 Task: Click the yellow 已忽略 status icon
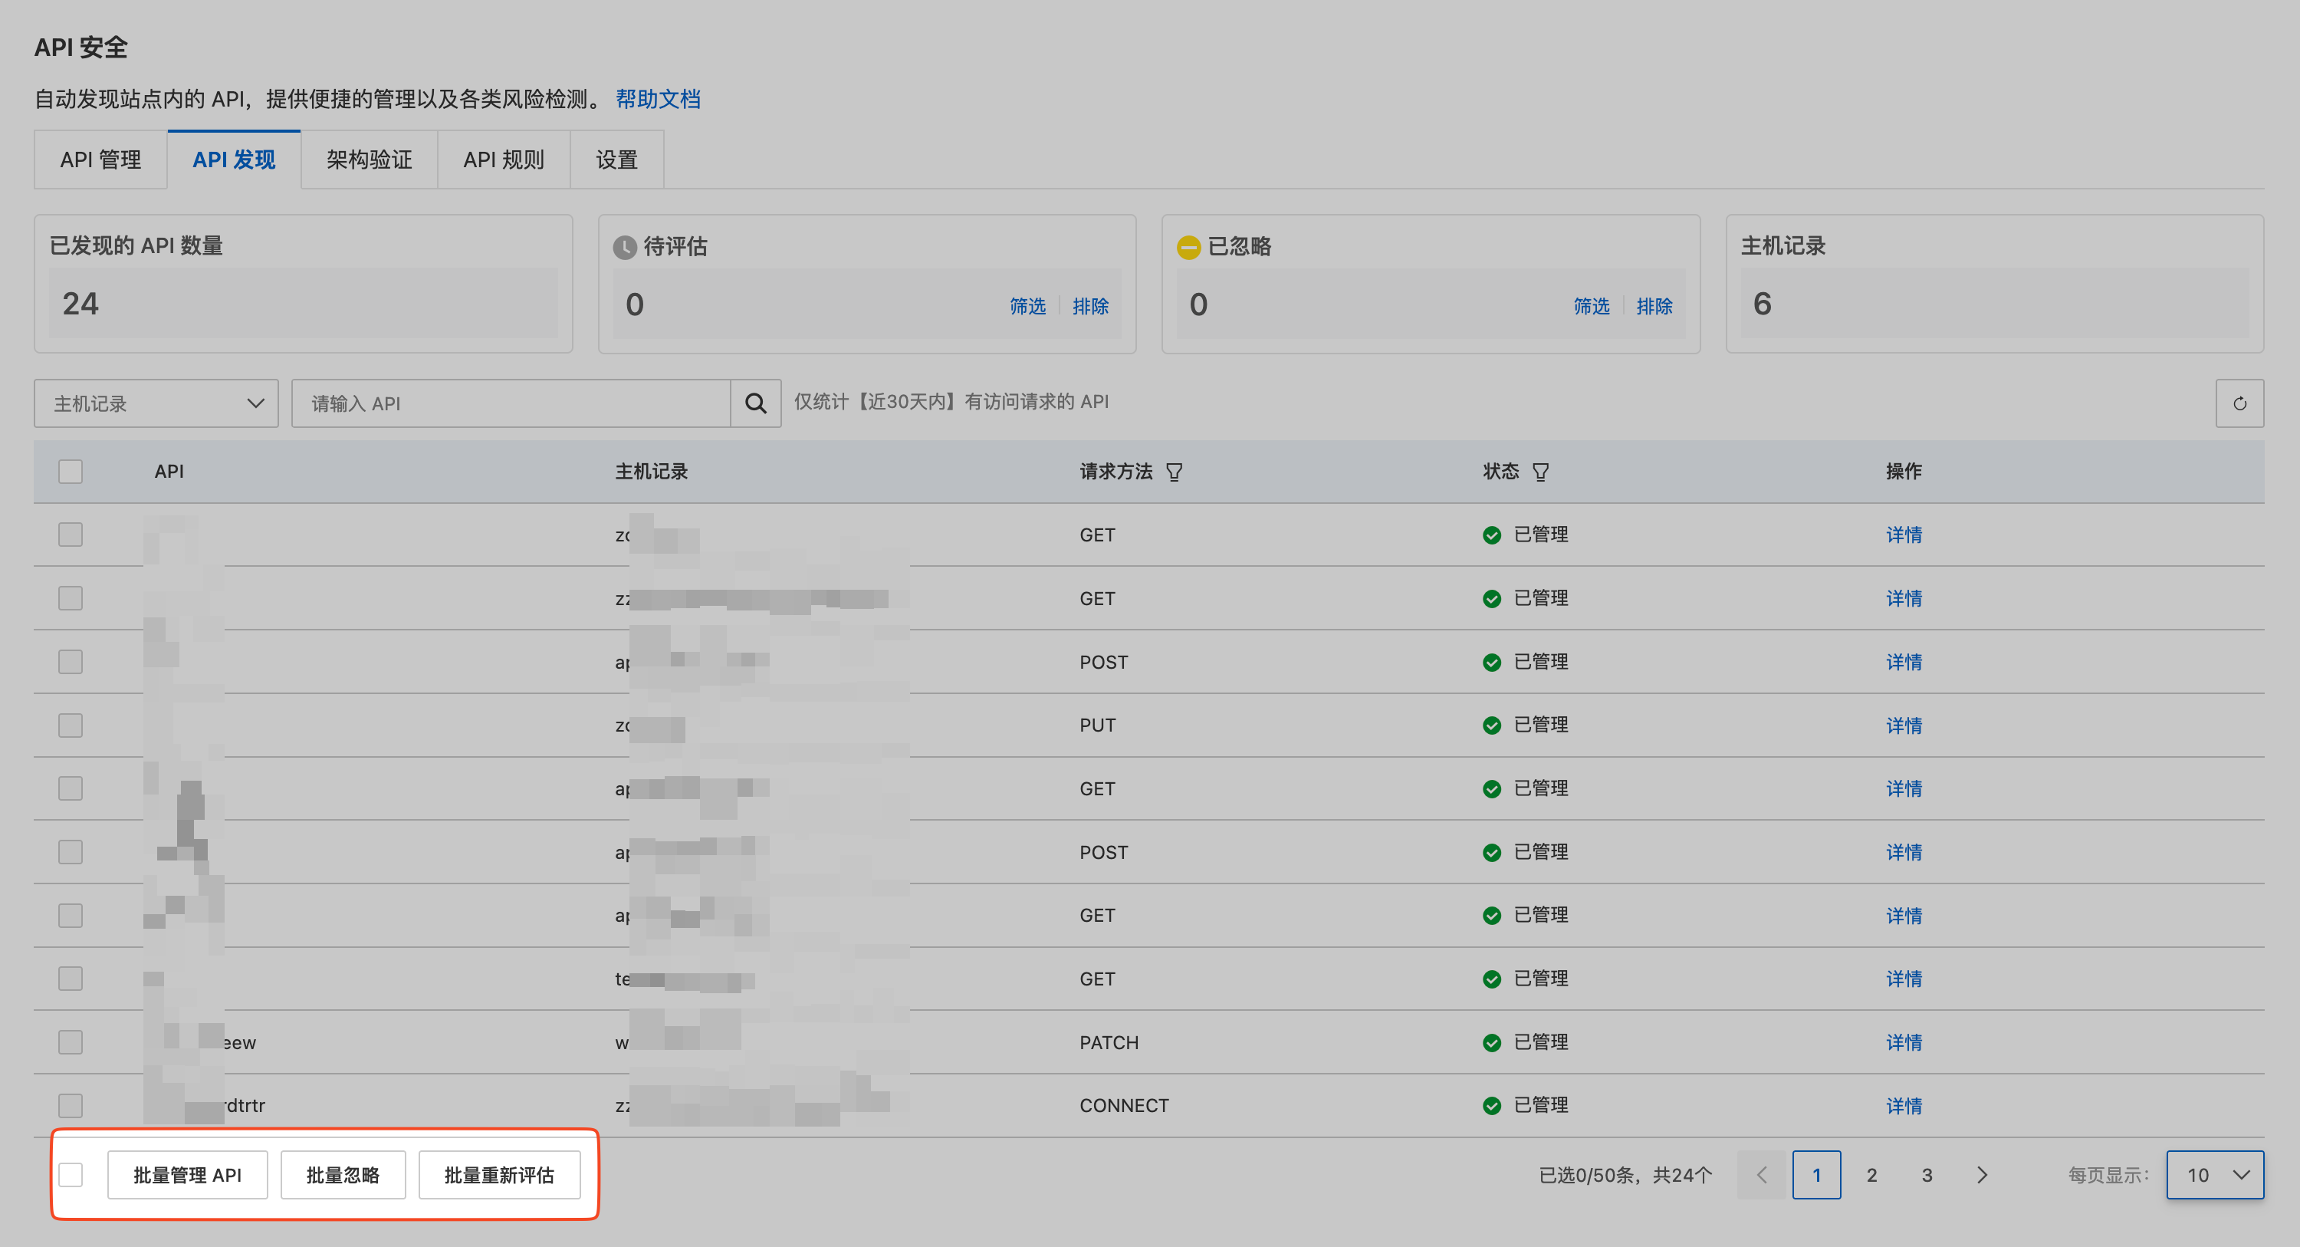tap(1188, 246)
